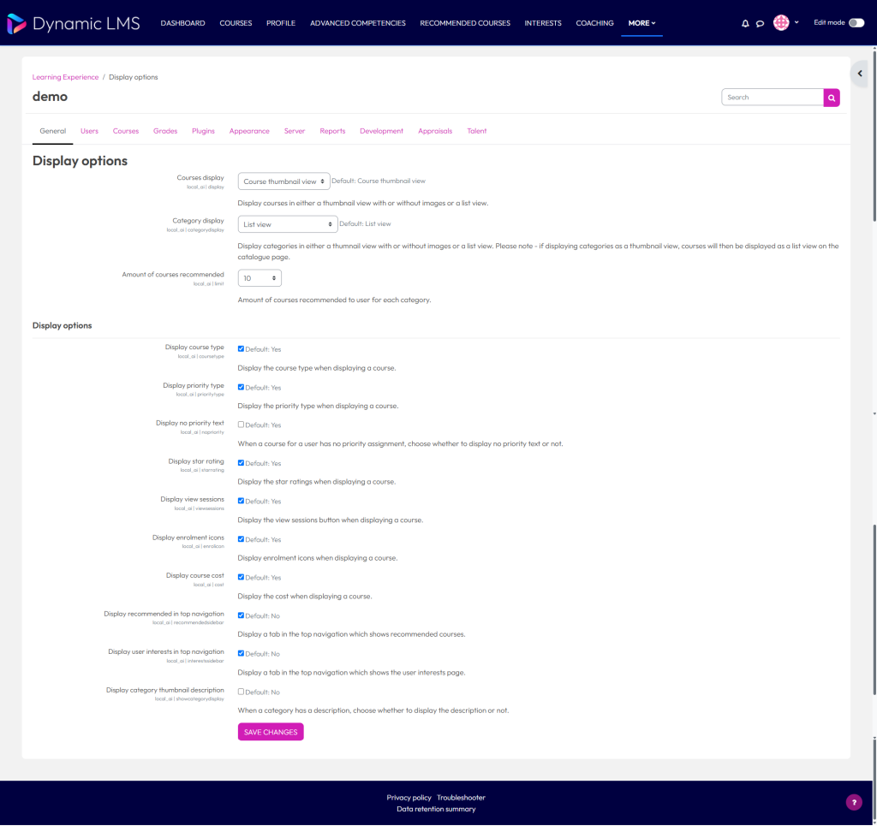Uncheck Display course type checkbox
877x826 pixels.
[x=241, y=348]
